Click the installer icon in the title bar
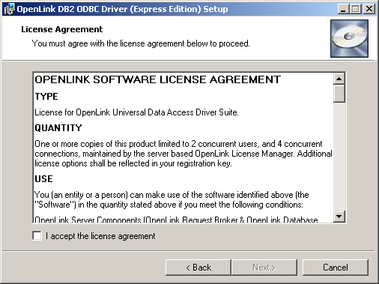Viewport: 379px width, 284px height. click(x=9, y=9)
